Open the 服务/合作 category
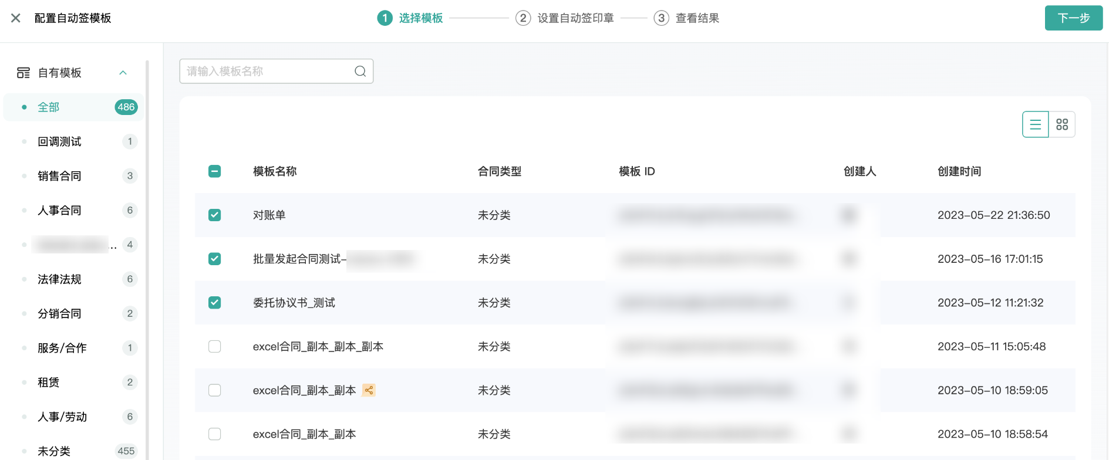The width and height of the screenshot is (1109, 460). tap(74, 348)
